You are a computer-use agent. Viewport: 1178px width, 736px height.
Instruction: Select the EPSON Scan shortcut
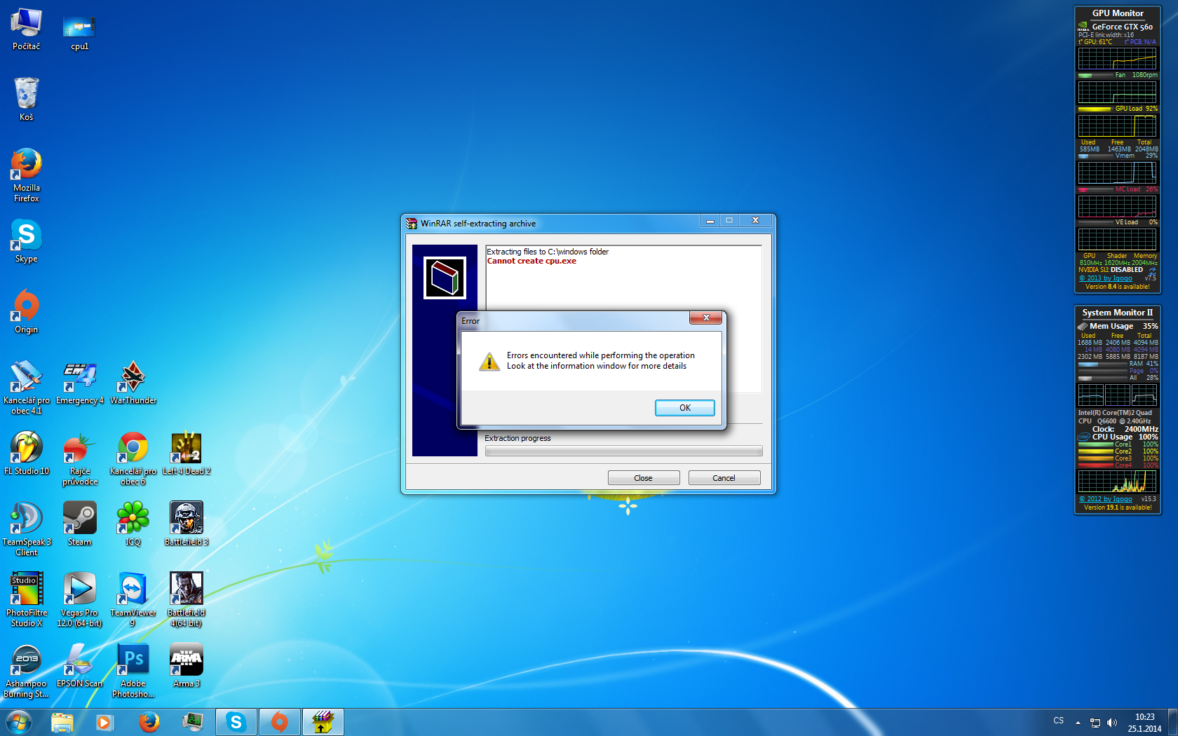(x=79, y=666)
